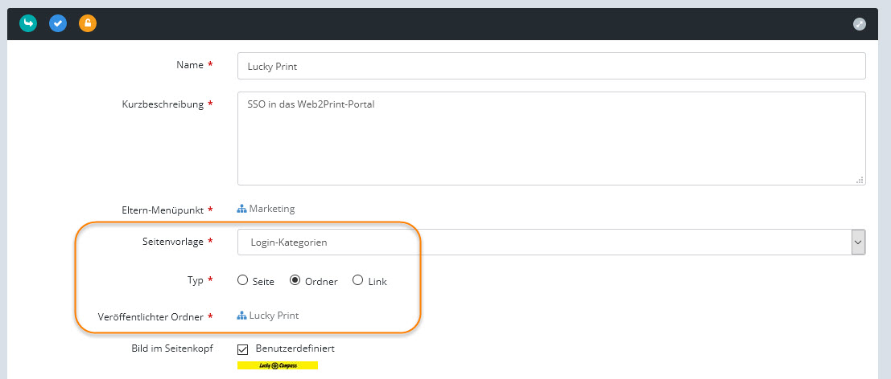
Task: Click the sitemap icon in Veröffentlichter Ordner row
Action: (x=241, y=316)
